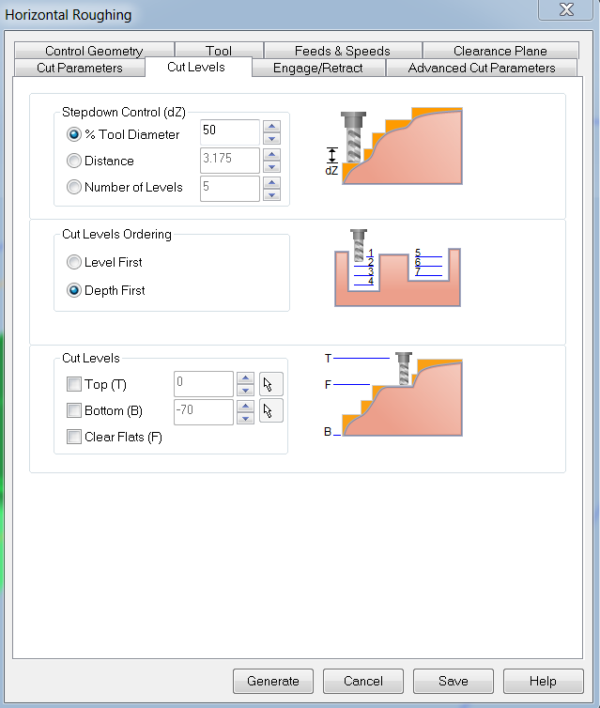Enable the Top (T) checkbox
This screenshot has width=600, height=708.
pyautogui.click(x=73, y=384)
